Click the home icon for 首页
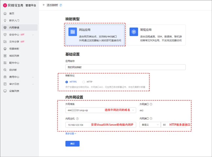This screenshot has height=157, width=212. 5,13
